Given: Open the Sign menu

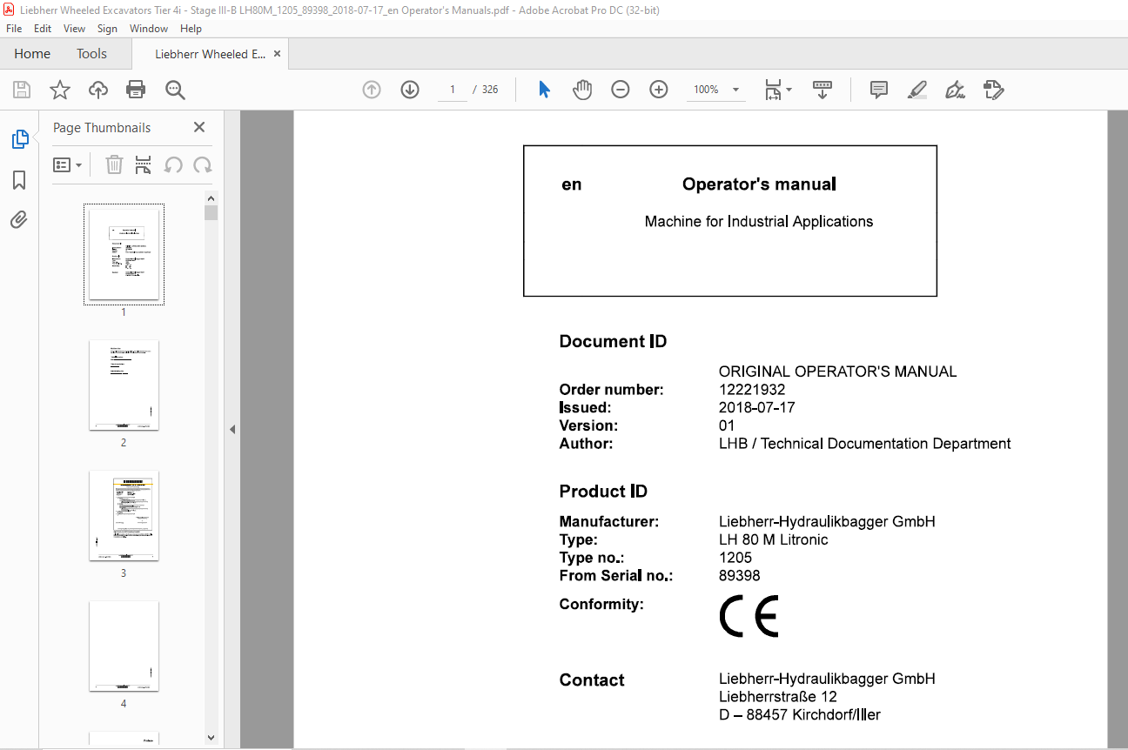Looking at the screenshot, I should (x=107, y=29).
